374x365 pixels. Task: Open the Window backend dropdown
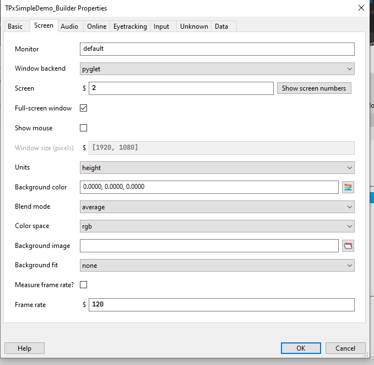(x=217, y=69)
